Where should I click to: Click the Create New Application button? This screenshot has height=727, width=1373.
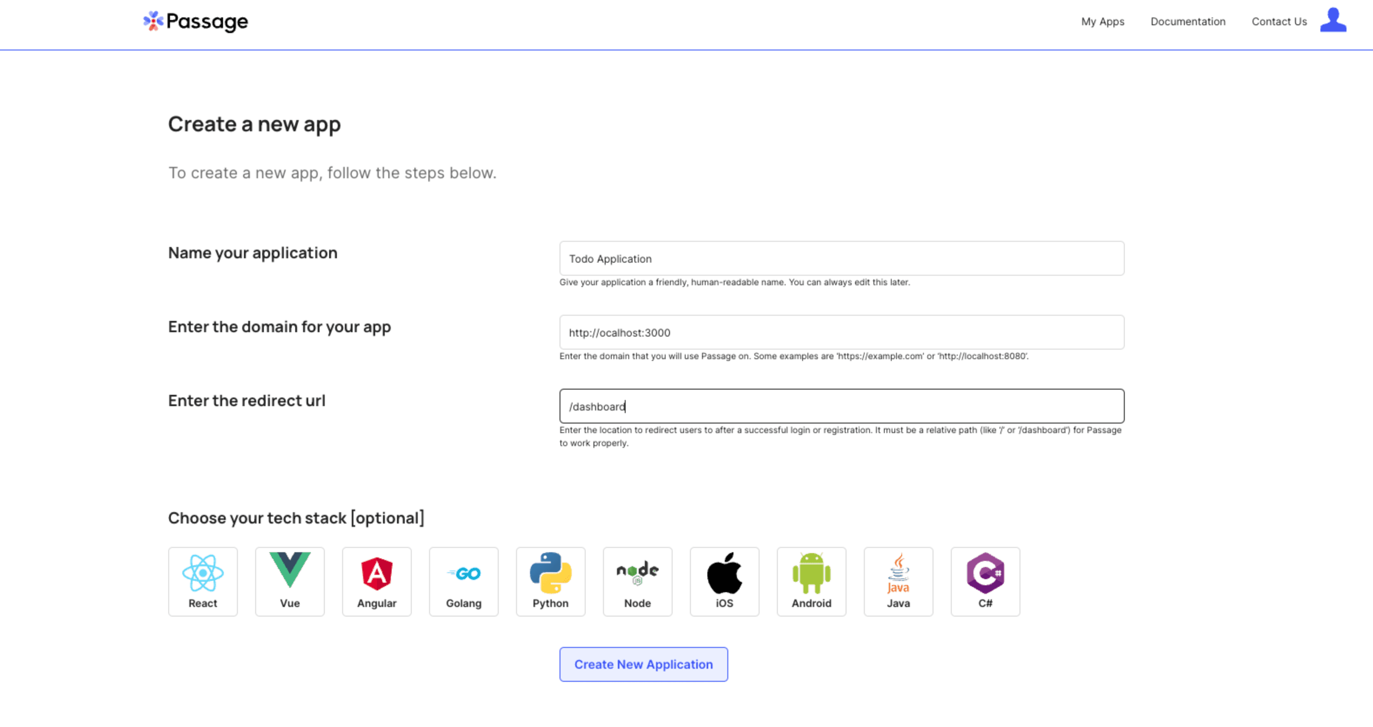point(643,664)
